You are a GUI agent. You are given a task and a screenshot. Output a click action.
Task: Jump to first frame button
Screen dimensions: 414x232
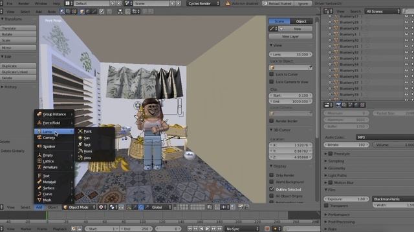pos(190,229)
